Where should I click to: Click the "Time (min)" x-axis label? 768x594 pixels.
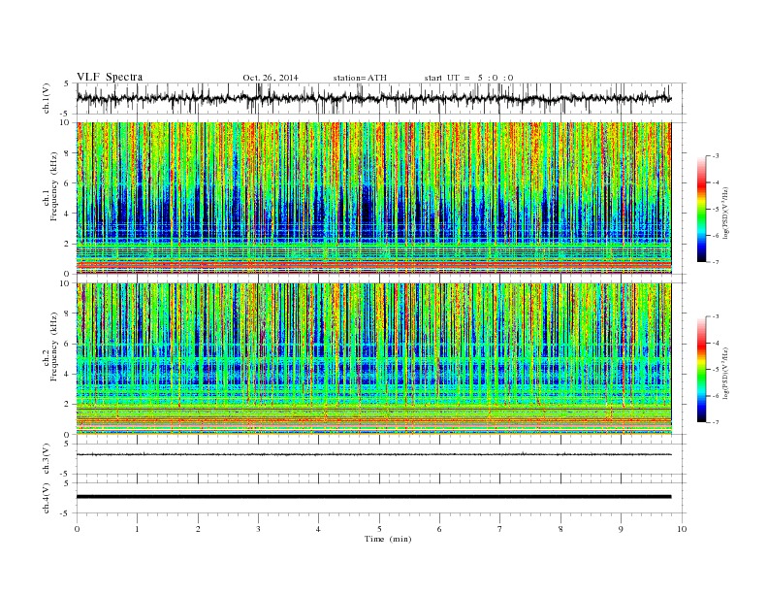pos(388,539)
